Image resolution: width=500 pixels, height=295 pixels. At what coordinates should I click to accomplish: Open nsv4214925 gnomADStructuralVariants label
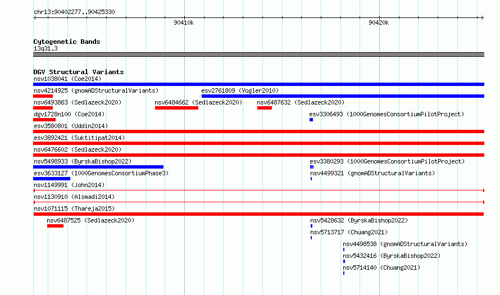point(96,90)
